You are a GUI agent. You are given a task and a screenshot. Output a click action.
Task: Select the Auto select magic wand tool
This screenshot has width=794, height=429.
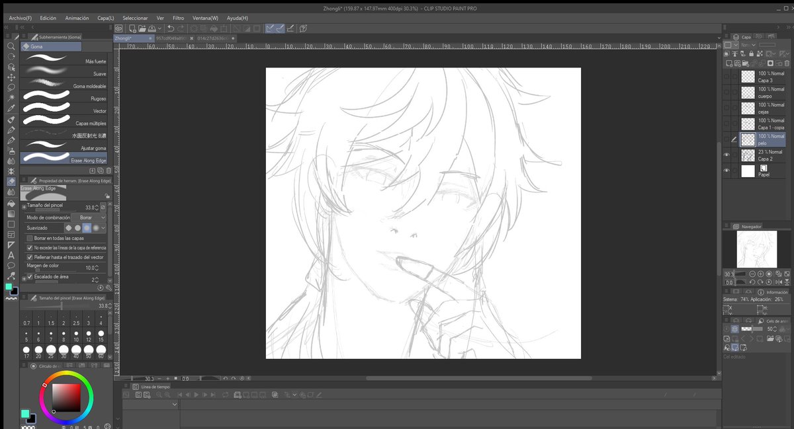[11, 97]
